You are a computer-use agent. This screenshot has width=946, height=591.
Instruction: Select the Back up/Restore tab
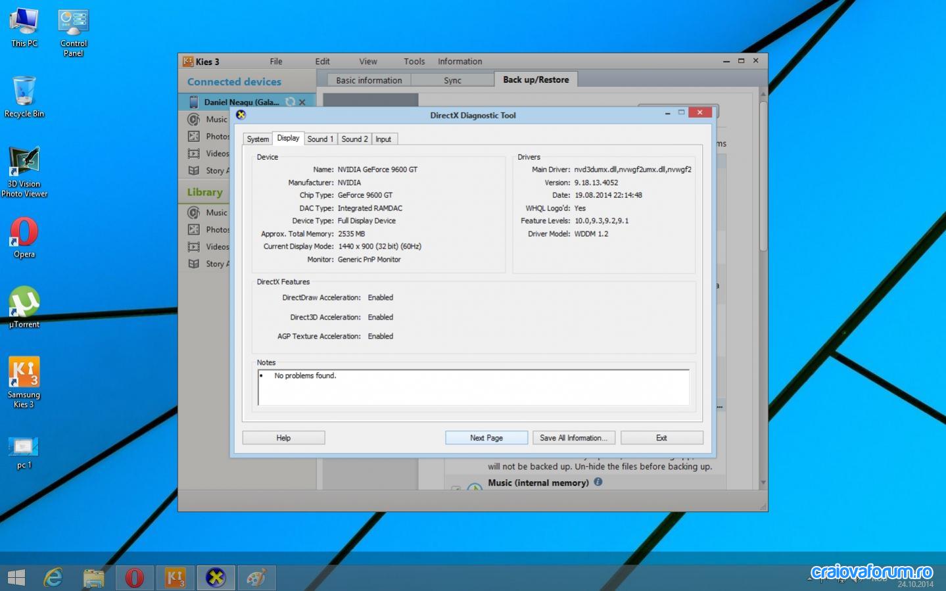click(536, 80)
